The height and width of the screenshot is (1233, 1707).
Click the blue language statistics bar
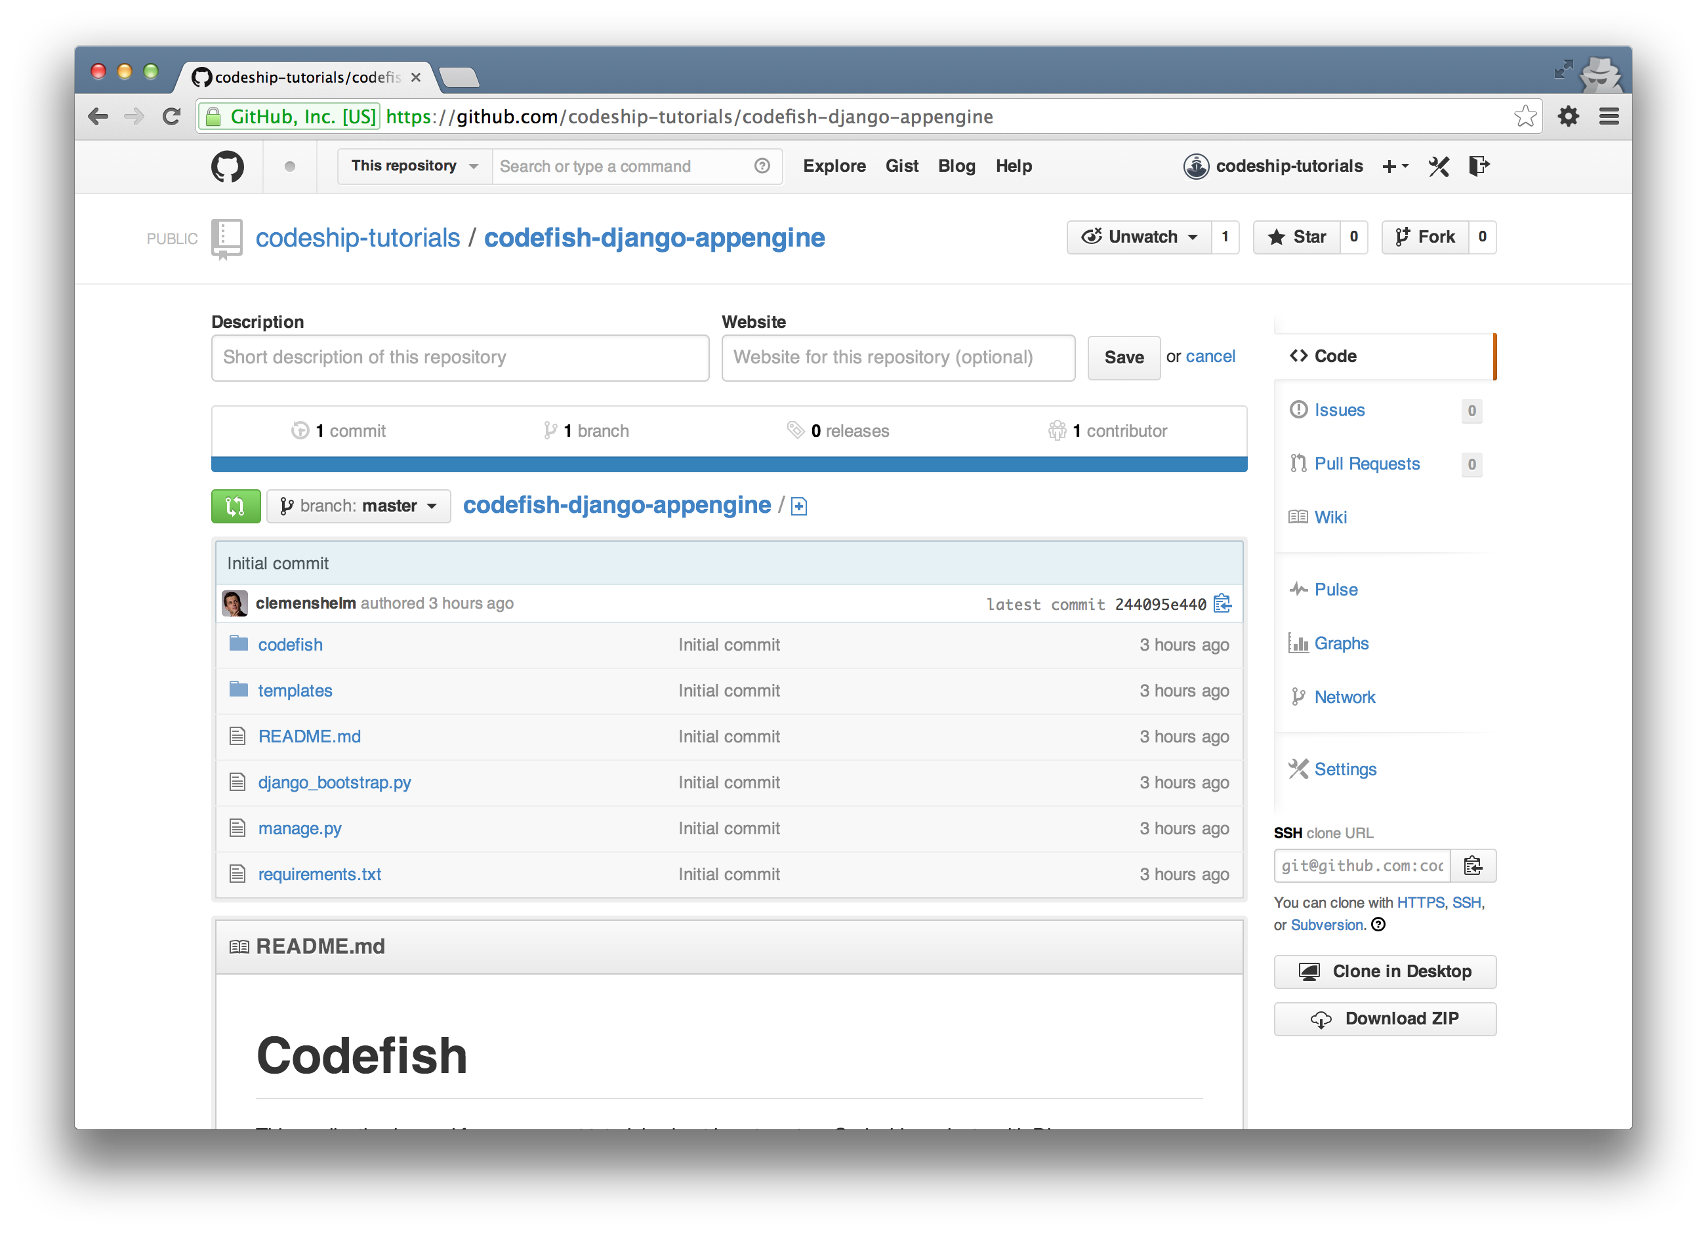(729, 464)
